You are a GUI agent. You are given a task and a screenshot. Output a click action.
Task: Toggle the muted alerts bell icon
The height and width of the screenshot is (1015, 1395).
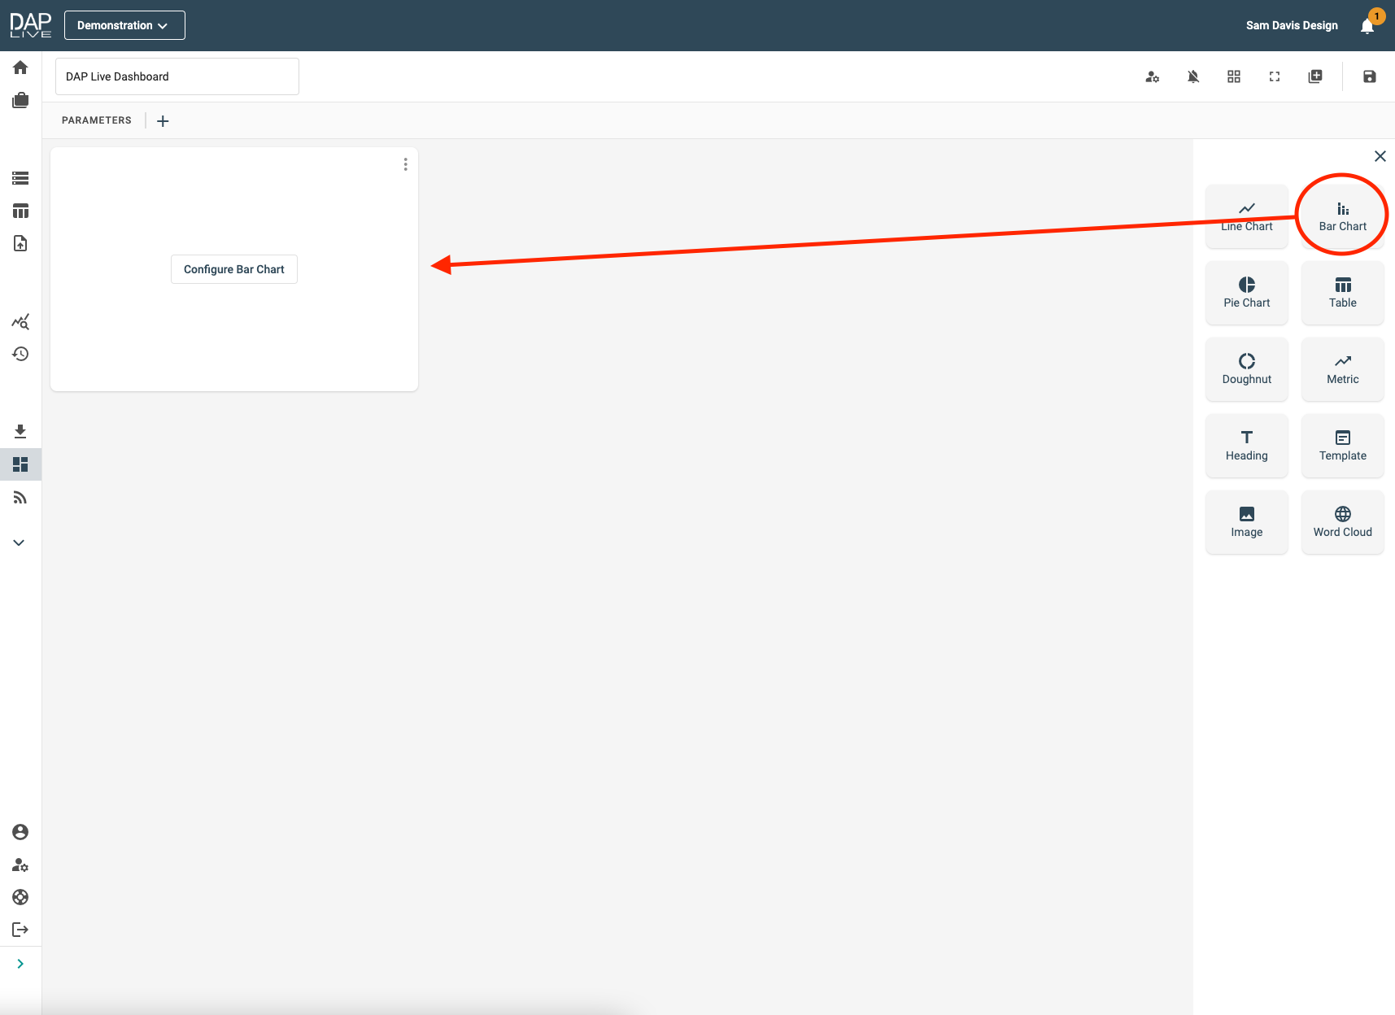pos(1193,76)
